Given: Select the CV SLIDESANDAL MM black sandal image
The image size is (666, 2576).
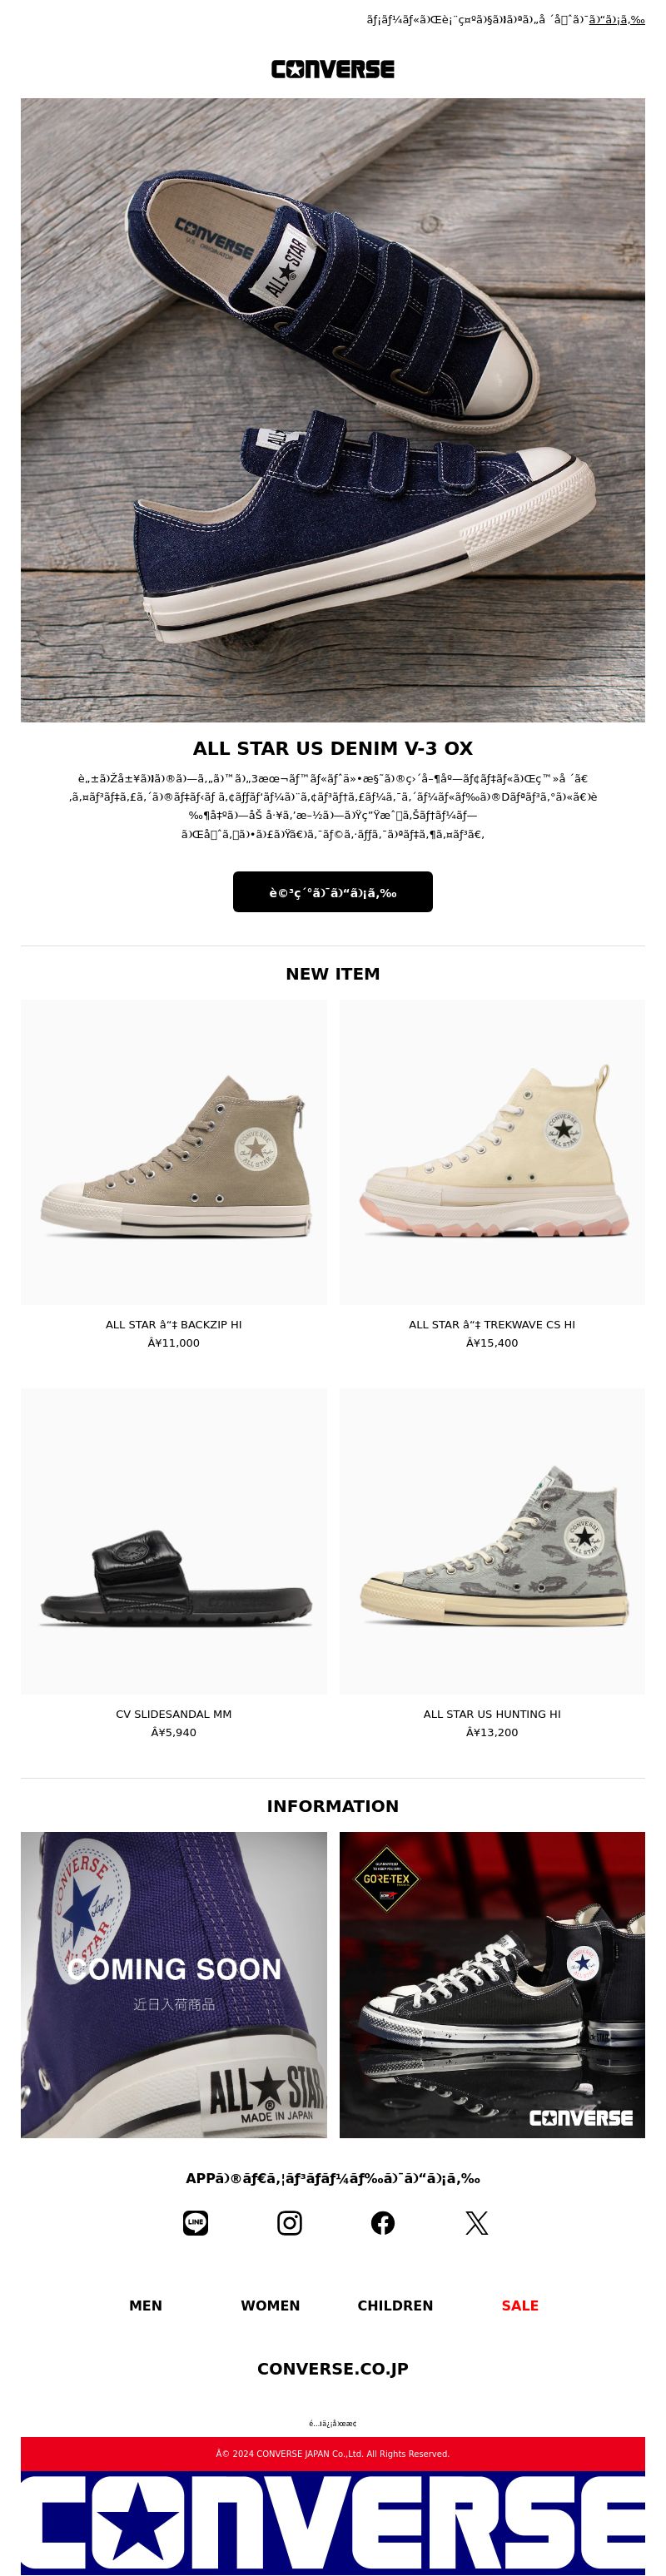Looking at the screenshot, I should pos(174,1541).
